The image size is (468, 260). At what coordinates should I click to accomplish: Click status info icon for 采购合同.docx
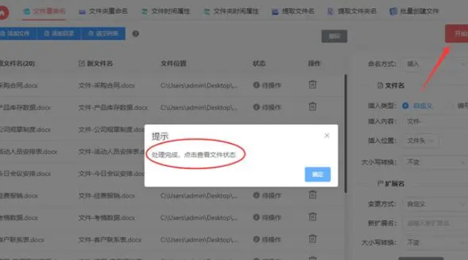pyautogui.click(x=256, y=84)
